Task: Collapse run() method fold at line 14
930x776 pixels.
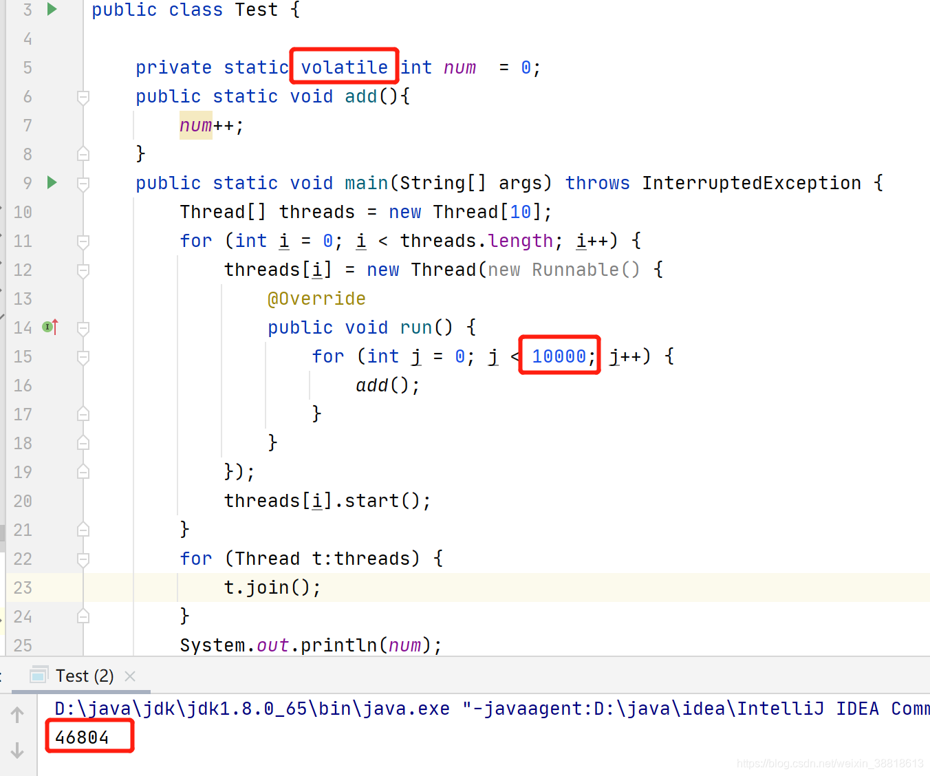Action: (x=83, y=328)
